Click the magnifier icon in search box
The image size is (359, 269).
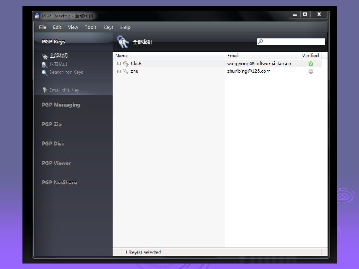coord(261,41)
